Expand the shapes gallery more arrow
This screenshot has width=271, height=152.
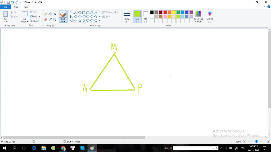pos(100,21)
